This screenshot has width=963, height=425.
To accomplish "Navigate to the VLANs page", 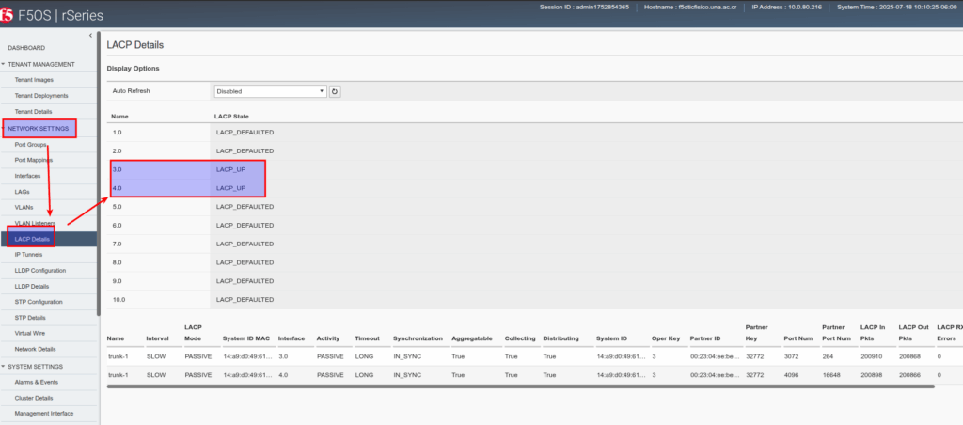I will 24,207.
